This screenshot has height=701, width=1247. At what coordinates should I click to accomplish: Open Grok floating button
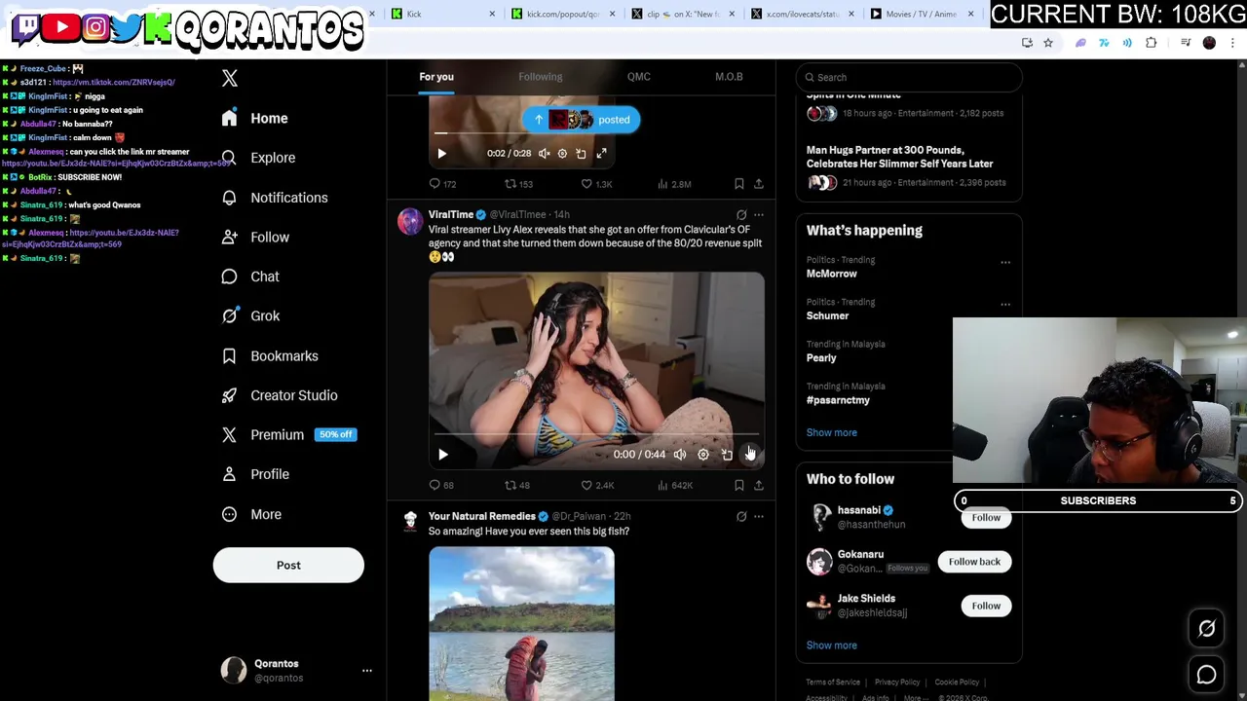(x=1206, y=629)
